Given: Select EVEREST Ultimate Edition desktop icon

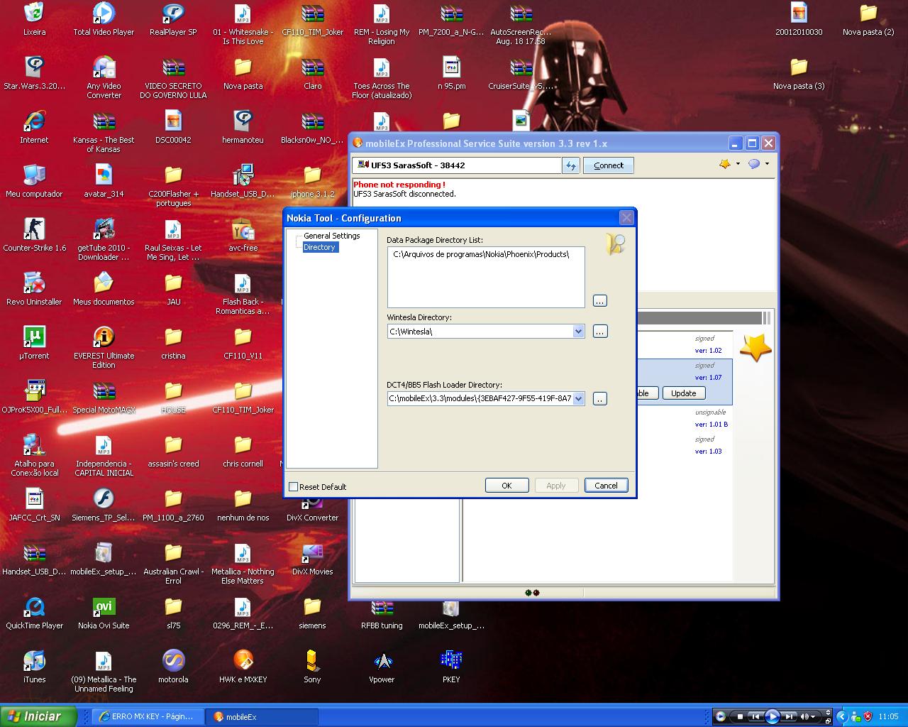Looking at the screenshot, I should (104, 348).
